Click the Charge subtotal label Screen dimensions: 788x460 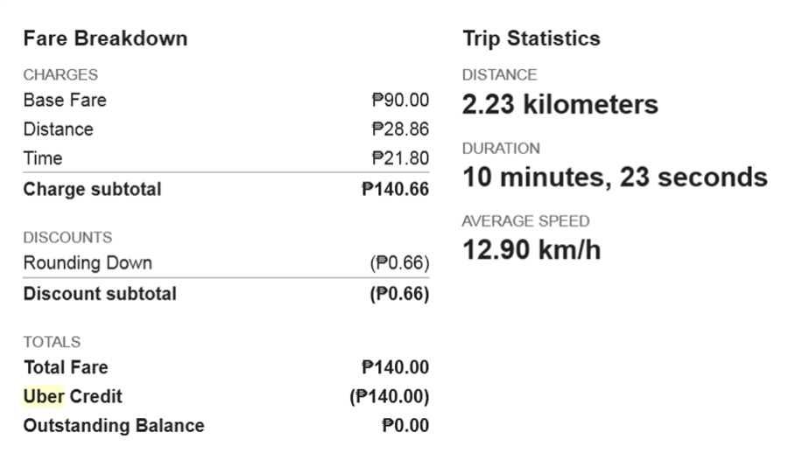point(93,189)
